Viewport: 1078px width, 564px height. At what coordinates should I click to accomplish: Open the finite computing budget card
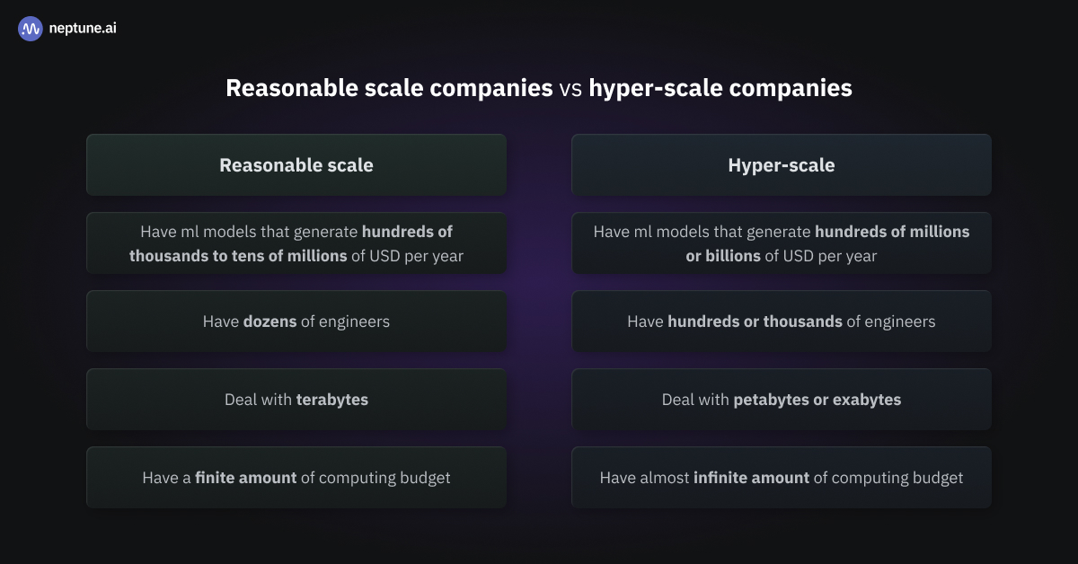tap(296, 478)
